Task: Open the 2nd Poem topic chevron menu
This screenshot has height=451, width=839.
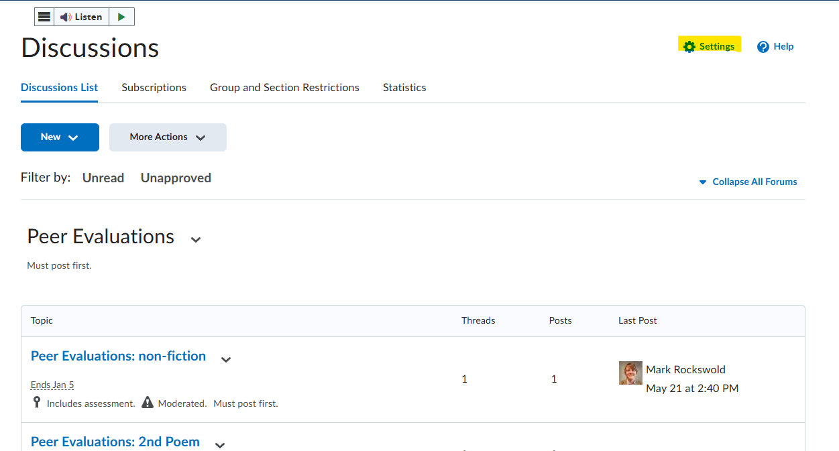Action: point(219,444)
